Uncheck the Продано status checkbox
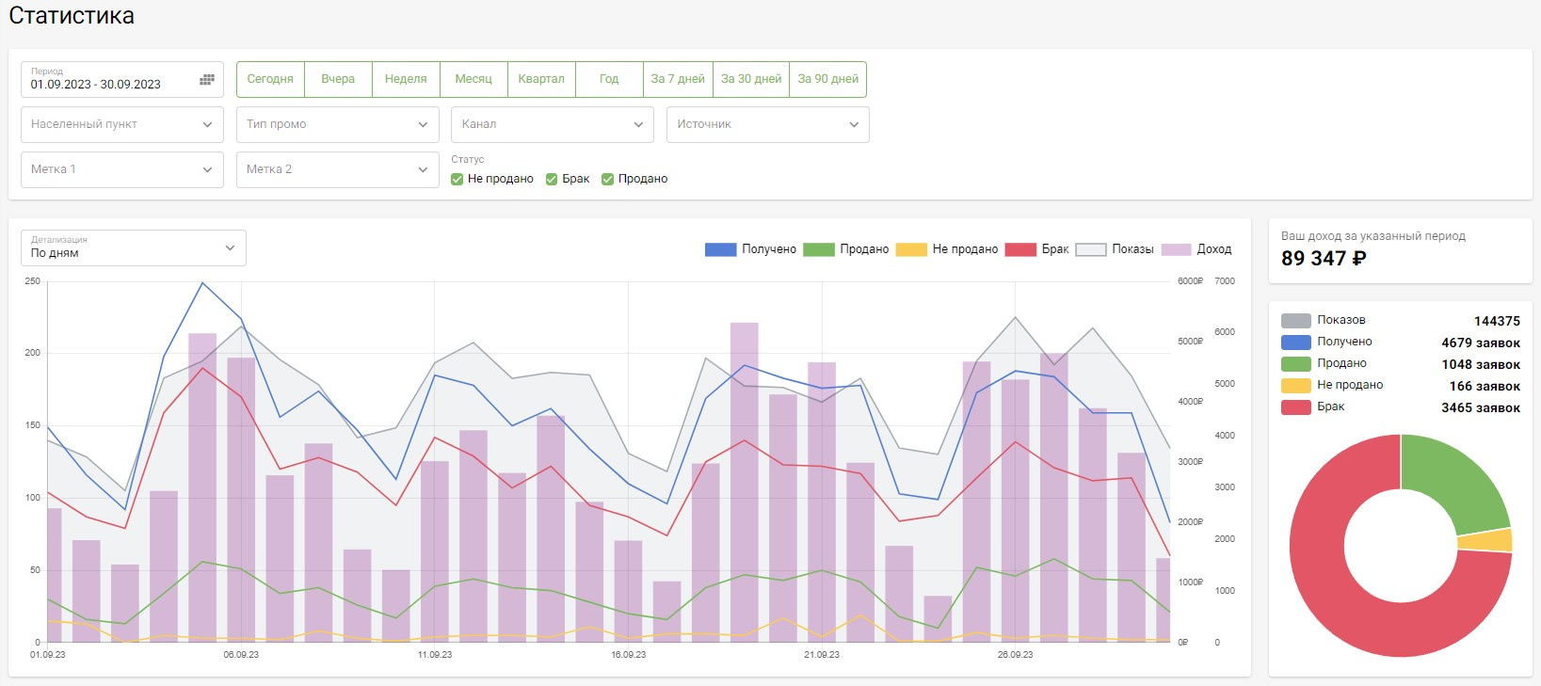The height and width of the screenshot is (686, 1541). pos(608,180)
